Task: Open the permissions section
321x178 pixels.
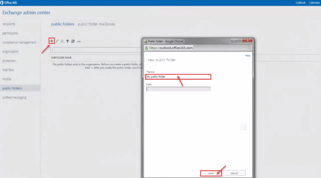Action: pyautogui.click(x=10, y=33)
